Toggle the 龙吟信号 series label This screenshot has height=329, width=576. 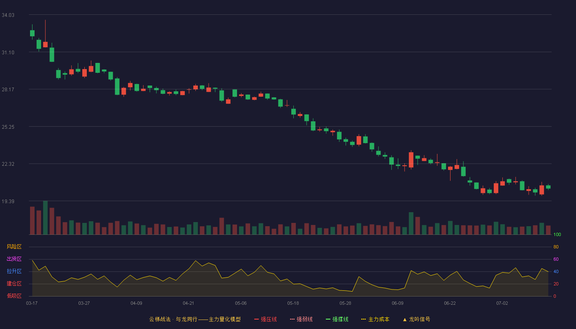pos(420,319)
